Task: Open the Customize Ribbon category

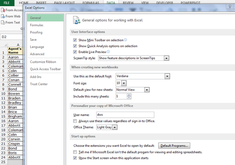Action: coord(45,62)
